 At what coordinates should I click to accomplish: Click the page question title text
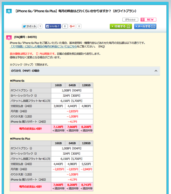coord(76,11)
